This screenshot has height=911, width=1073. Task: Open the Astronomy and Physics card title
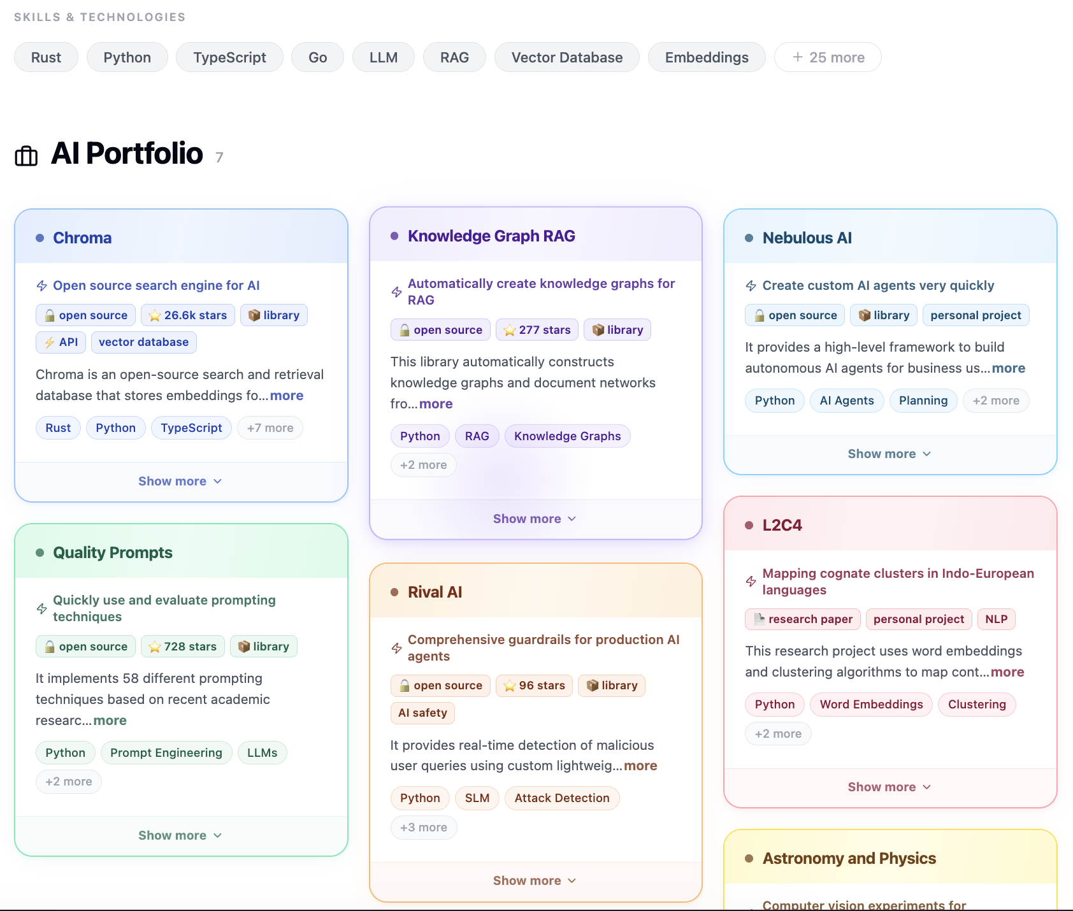click(849, 858)
